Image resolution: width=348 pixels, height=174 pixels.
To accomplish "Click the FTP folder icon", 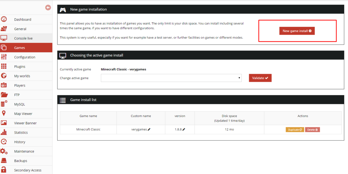I will click(x=4, y=95).
